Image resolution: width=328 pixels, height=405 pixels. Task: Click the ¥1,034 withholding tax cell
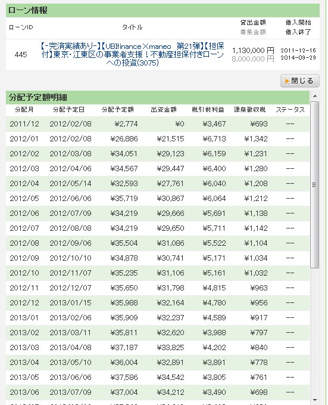[256, 258]
